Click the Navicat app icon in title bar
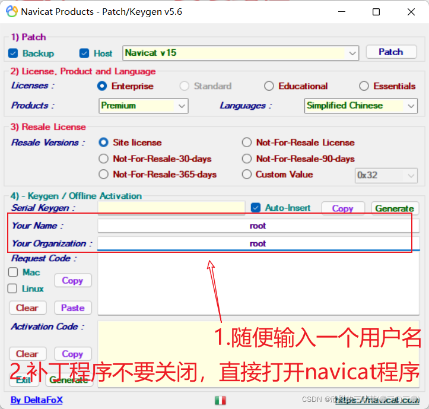This screenshot has height=409, width=429. [x=12, y=12]
